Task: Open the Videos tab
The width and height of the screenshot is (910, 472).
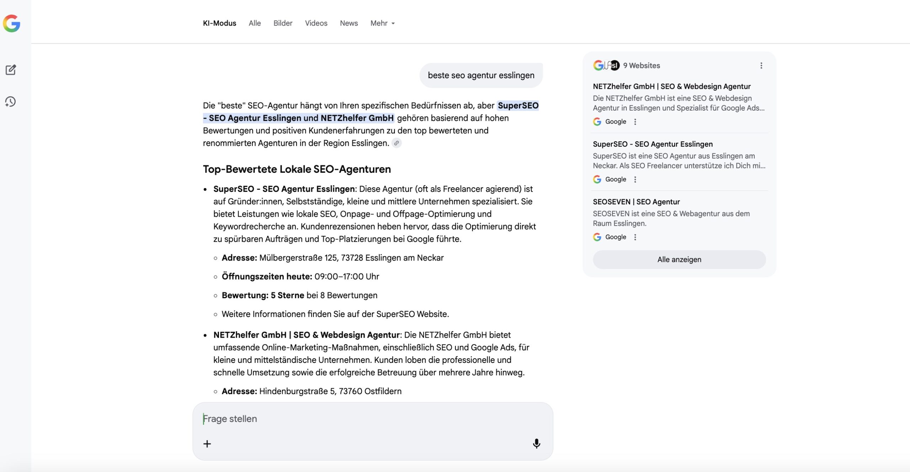Action: click(x=316, y=23)
